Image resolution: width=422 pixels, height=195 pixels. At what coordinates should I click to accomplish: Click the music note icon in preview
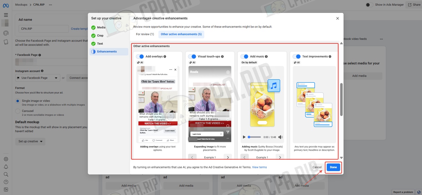coord(274,85)
